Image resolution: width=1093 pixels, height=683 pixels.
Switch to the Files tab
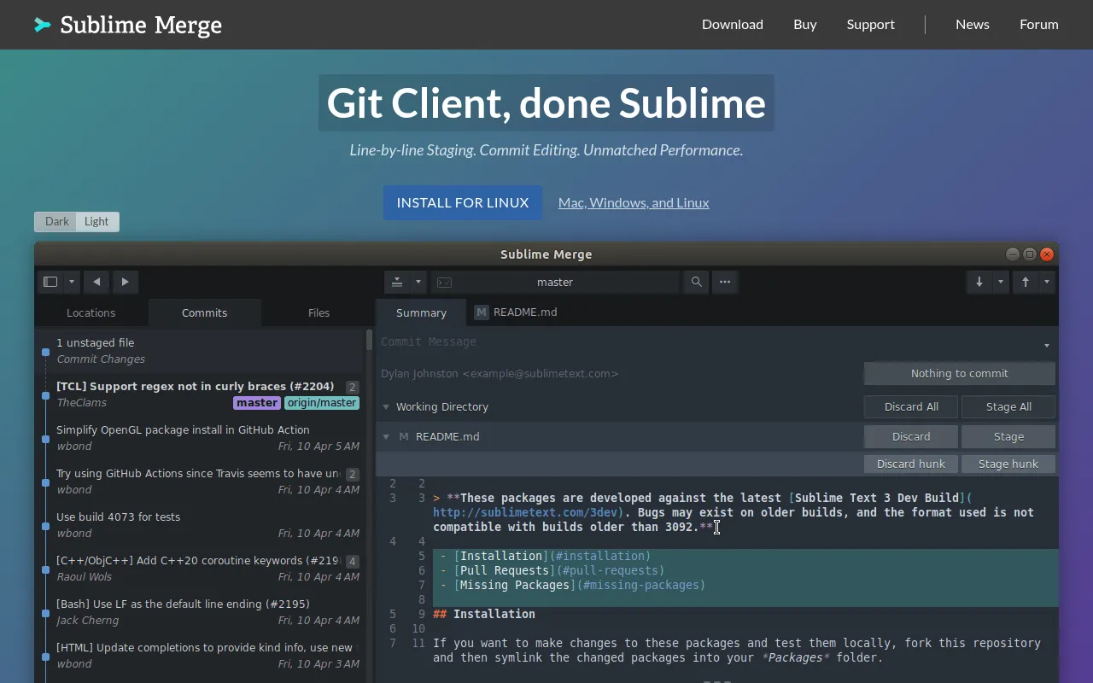tap(319, 312)
